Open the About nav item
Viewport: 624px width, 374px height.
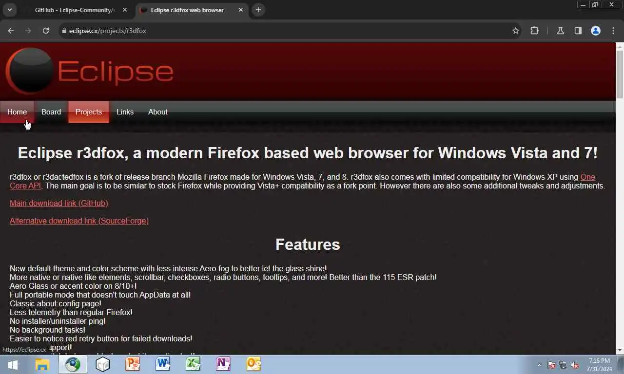coord(157,112)
